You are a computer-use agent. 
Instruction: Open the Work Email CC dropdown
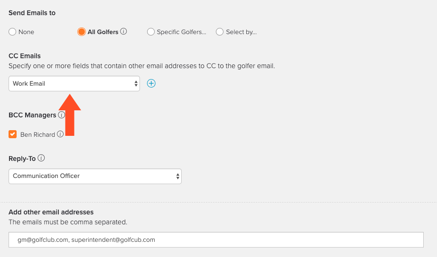coord(74,83)
